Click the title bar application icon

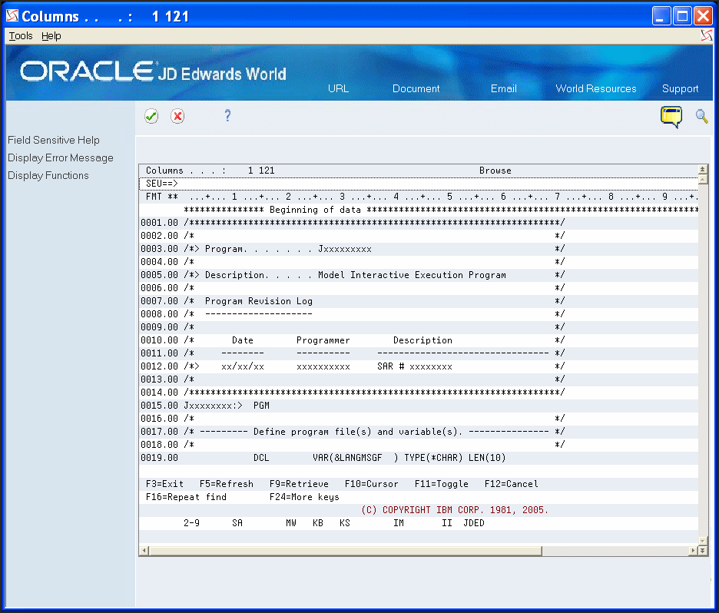click(x=12, y=16)
